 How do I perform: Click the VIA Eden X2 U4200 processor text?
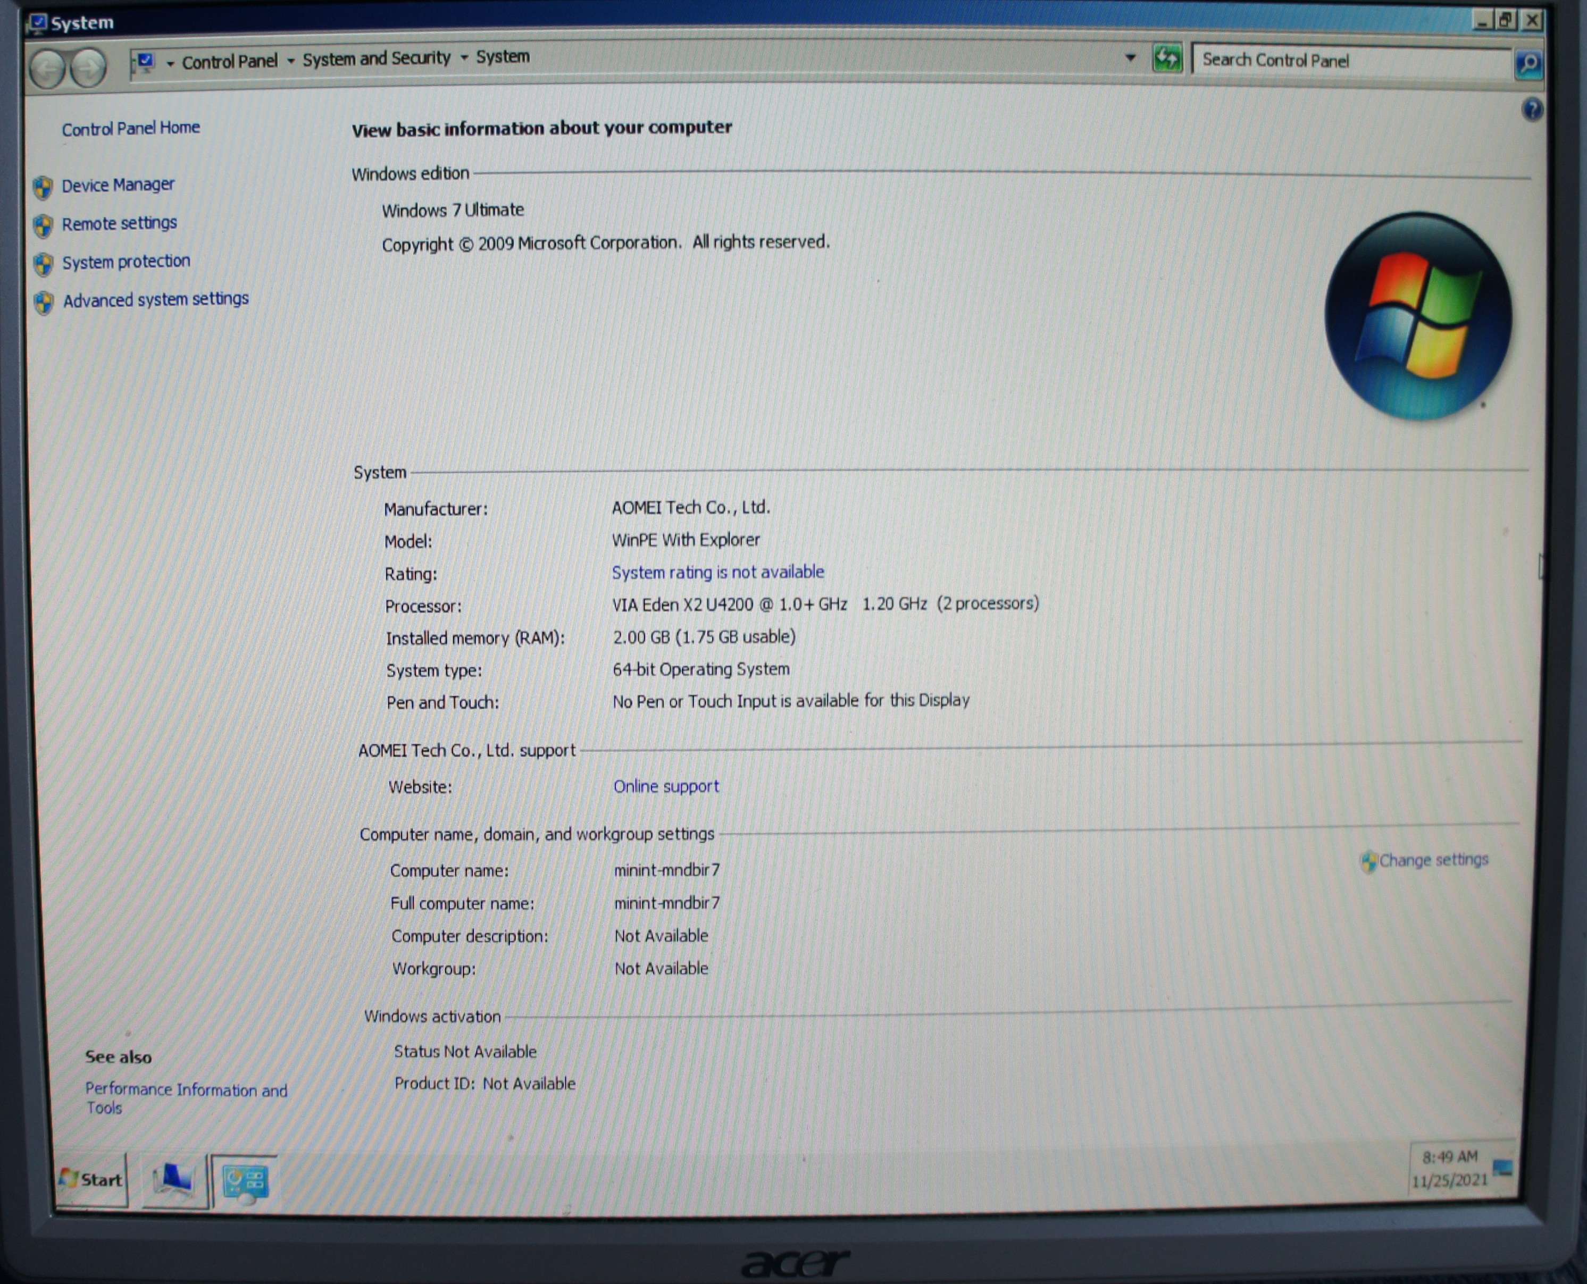(825, 605)
